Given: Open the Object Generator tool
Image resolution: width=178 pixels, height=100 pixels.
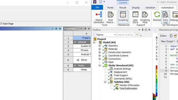Looking at the screenshot, I should tap(99, 17).
